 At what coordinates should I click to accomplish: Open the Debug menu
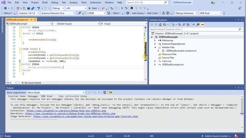55,3
